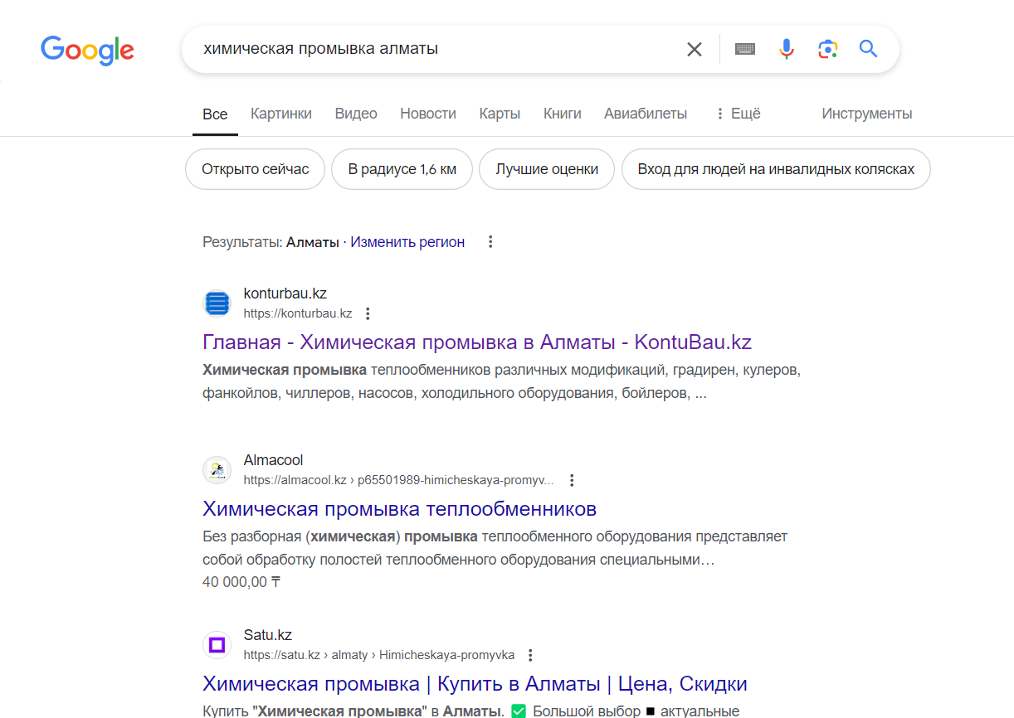The height and width of the screenshot is (718, 1014).
Task: Apply the Лучшие оценки filter
Action: [x=547, y=170]
